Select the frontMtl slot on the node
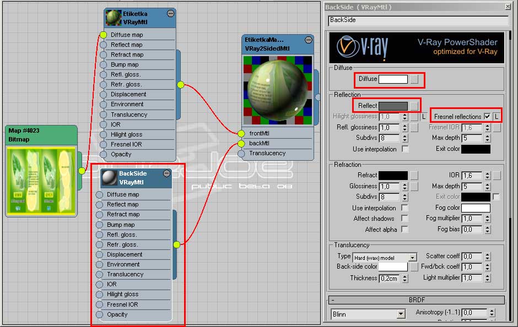The image size is (518, 327). 260,133
